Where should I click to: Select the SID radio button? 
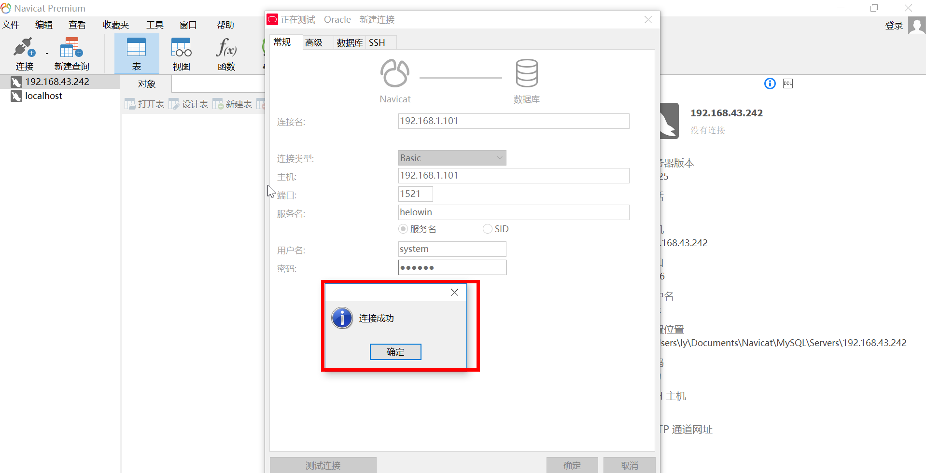(x=488, y=229)
